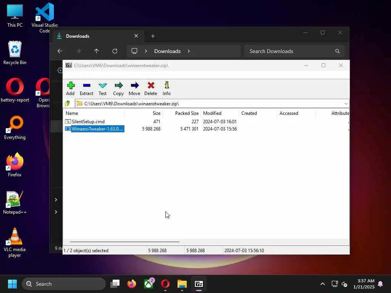Click the 5 471 301 packed size cell
Viewport: 391px width, 293px height.
[x=189, y=129]
